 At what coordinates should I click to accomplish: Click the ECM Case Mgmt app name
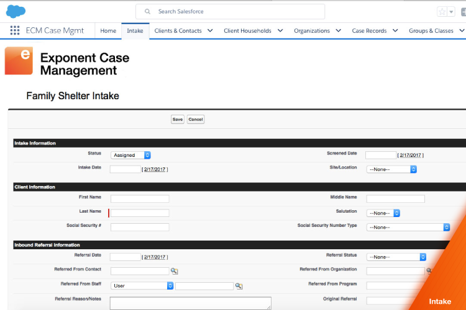pyautogui.click(x=55, y=30)
